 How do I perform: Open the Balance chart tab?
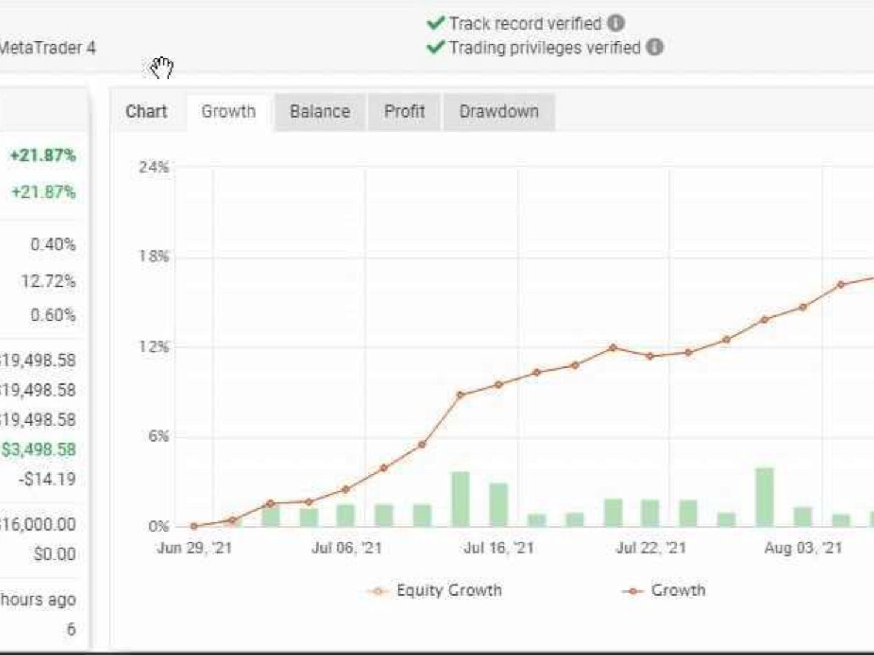click(320, 112)
